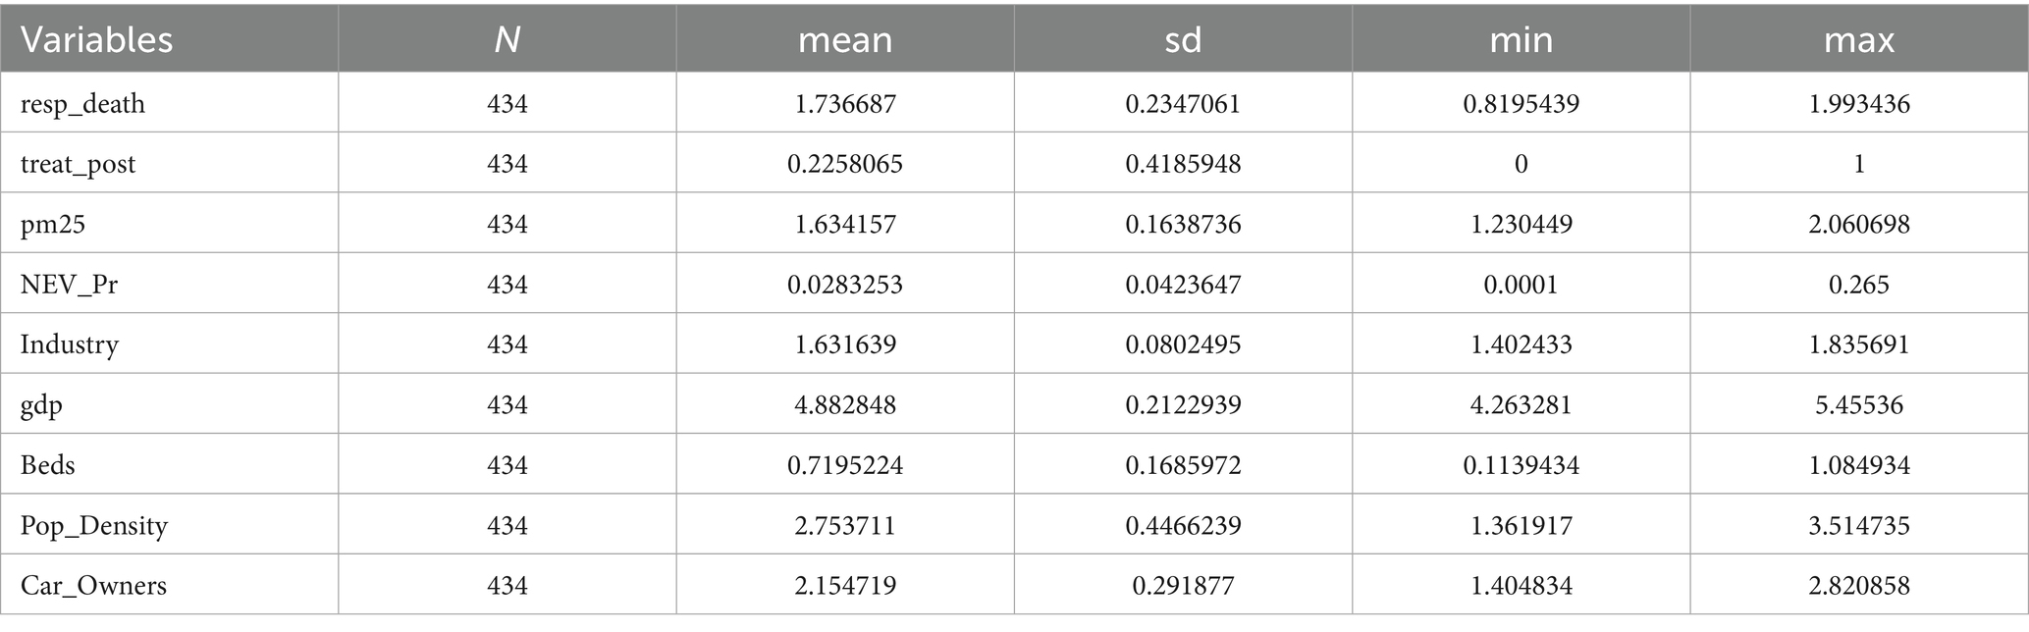Select the NEV_Pr max value 0.265

[1858, 284]
